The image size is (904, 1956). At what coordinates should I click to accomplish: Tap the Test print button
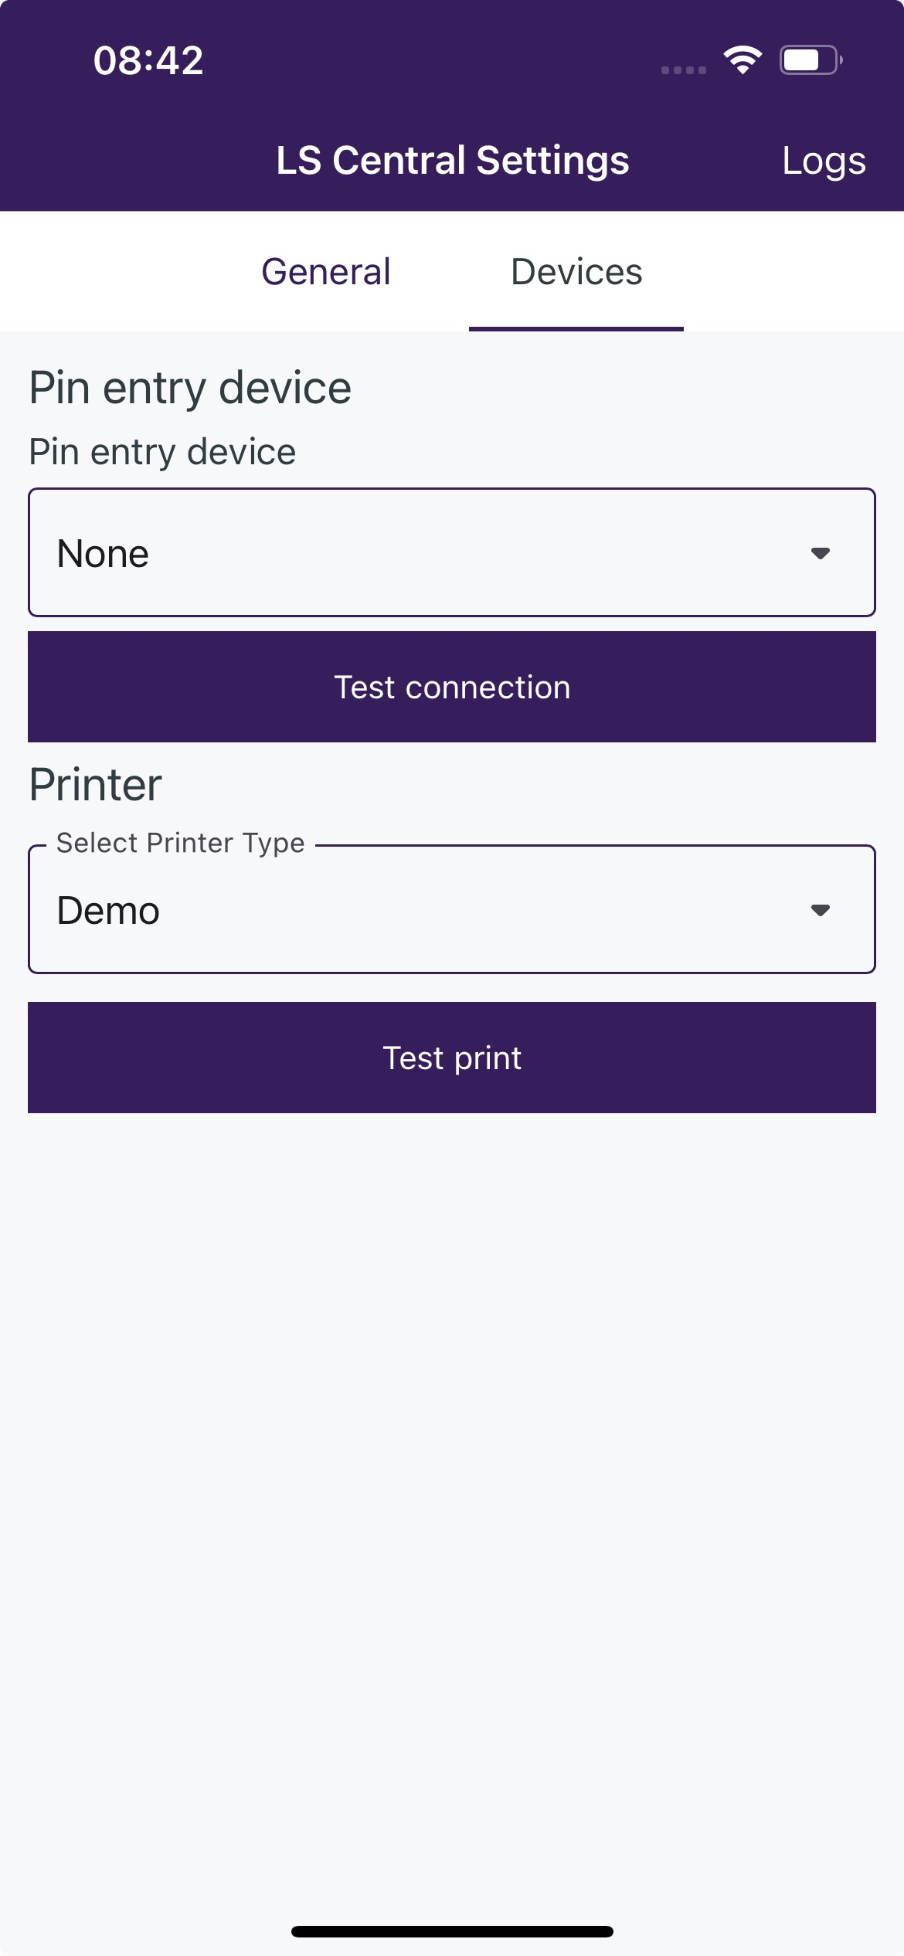[x=452, y=1058]
